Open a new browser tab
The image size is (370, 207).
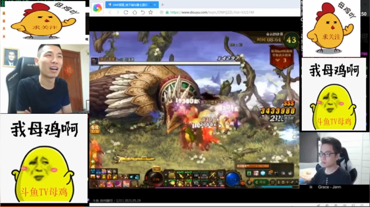click(162, 5)
